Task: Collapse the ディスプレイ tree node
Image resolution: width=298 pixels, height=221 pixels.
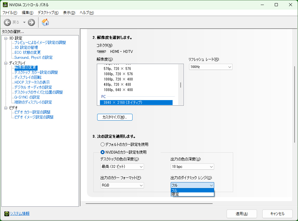Action: (6, 63)
